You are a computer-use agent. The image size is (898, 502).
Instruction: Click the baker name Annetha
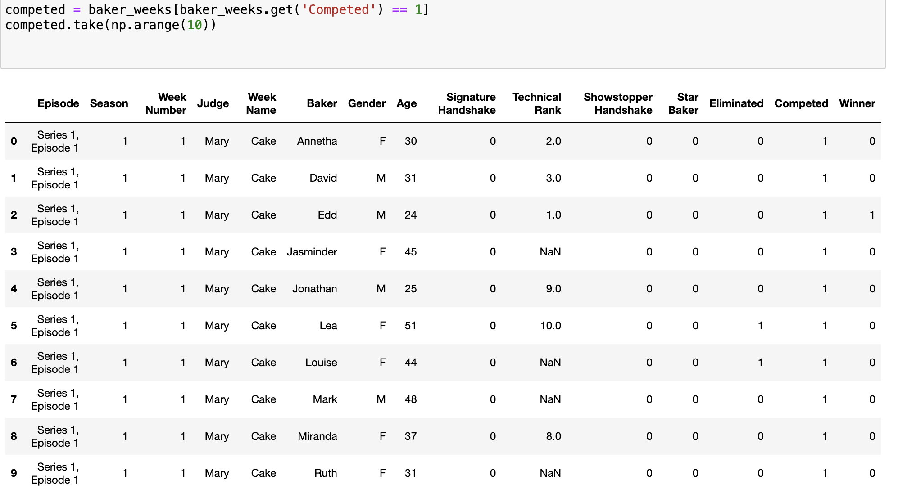[317, 141]
